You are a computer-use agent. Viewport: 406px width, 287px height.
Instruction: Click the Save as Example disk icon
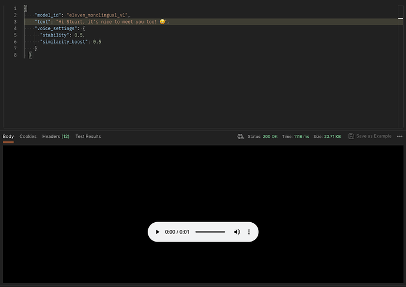(x=351, y=136)
